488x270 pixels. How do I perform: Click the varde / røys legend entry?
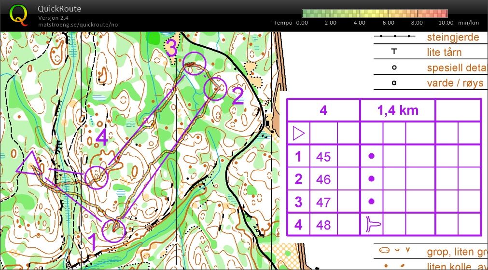455,83
